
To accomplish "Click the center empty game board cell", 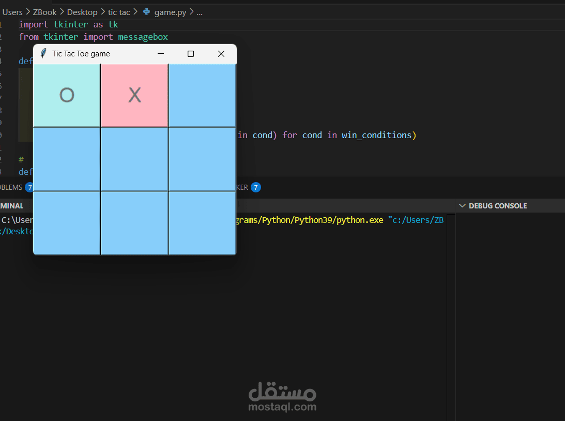I will (x=134, y=159).
